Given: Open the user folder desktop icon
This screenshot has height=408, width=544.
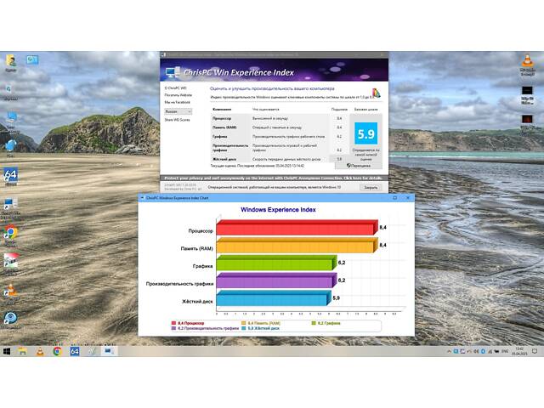Looking at the screenshot, I should 11,61.
